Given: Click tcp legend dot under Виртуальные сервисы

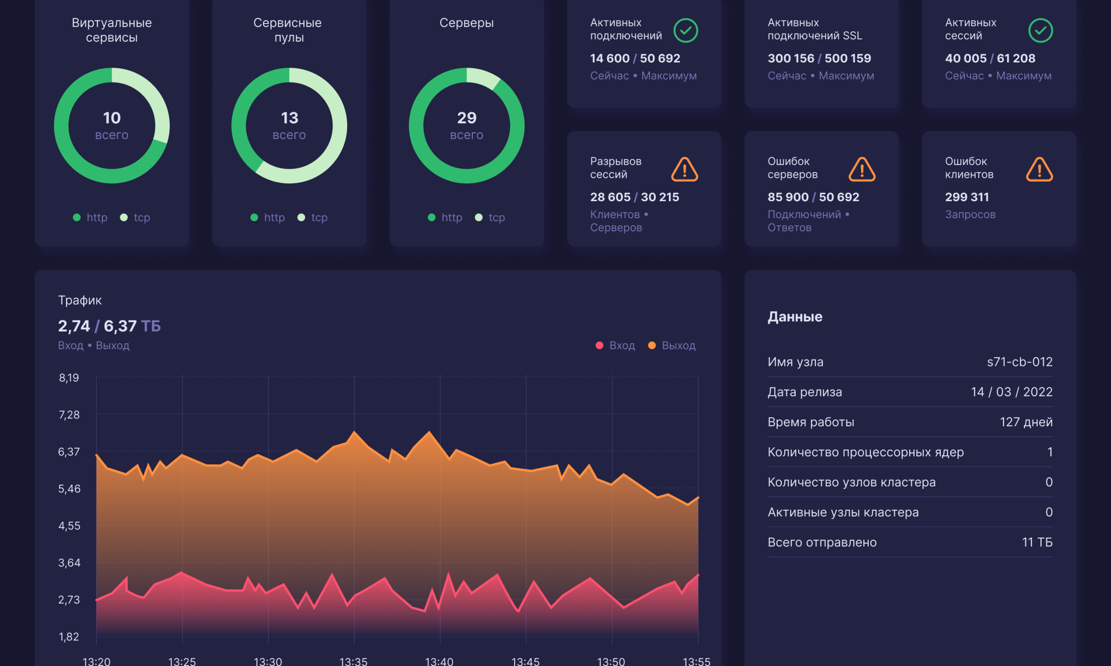Looking at the screenshot, I should click(x=124, y=218).
